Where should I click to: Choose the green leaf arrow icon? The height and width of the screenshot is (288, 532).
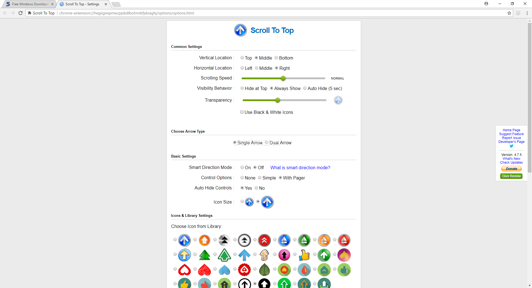264,270
